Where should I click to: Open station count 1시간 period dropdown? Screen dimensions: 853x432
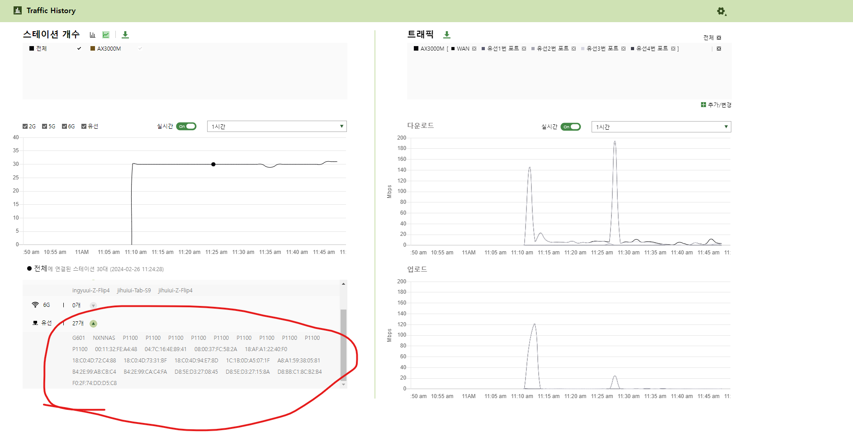(x=277, y=127)
